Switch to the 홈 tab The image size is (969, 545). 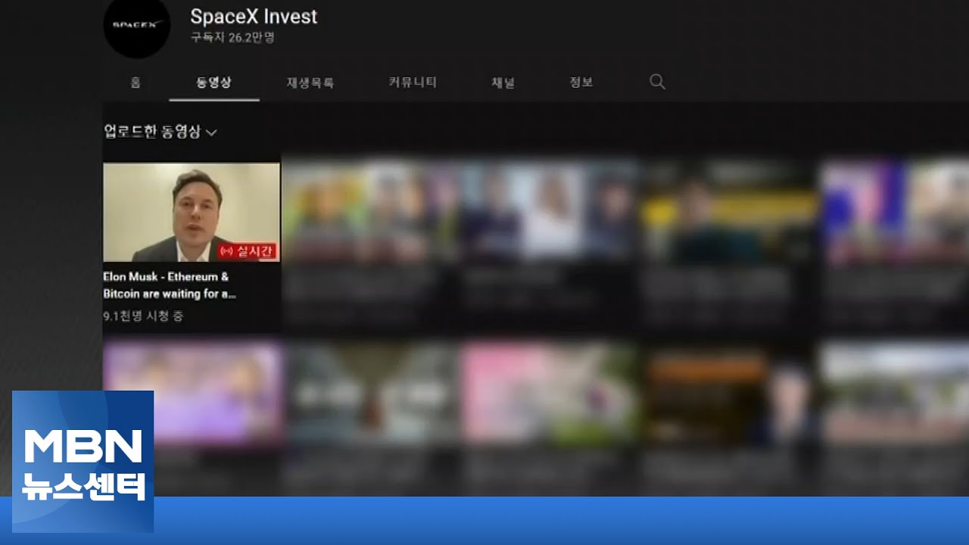[136, 83]
